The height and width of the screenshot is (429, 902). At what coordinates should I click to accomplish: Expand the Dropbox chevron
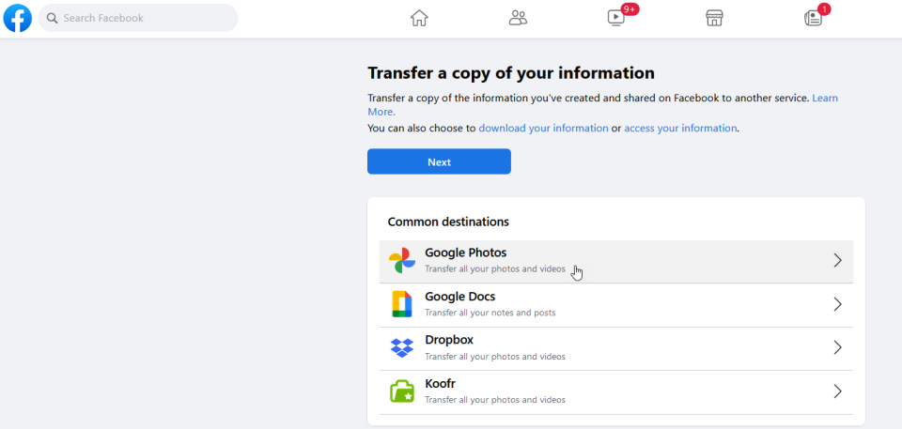click(837, 347)
